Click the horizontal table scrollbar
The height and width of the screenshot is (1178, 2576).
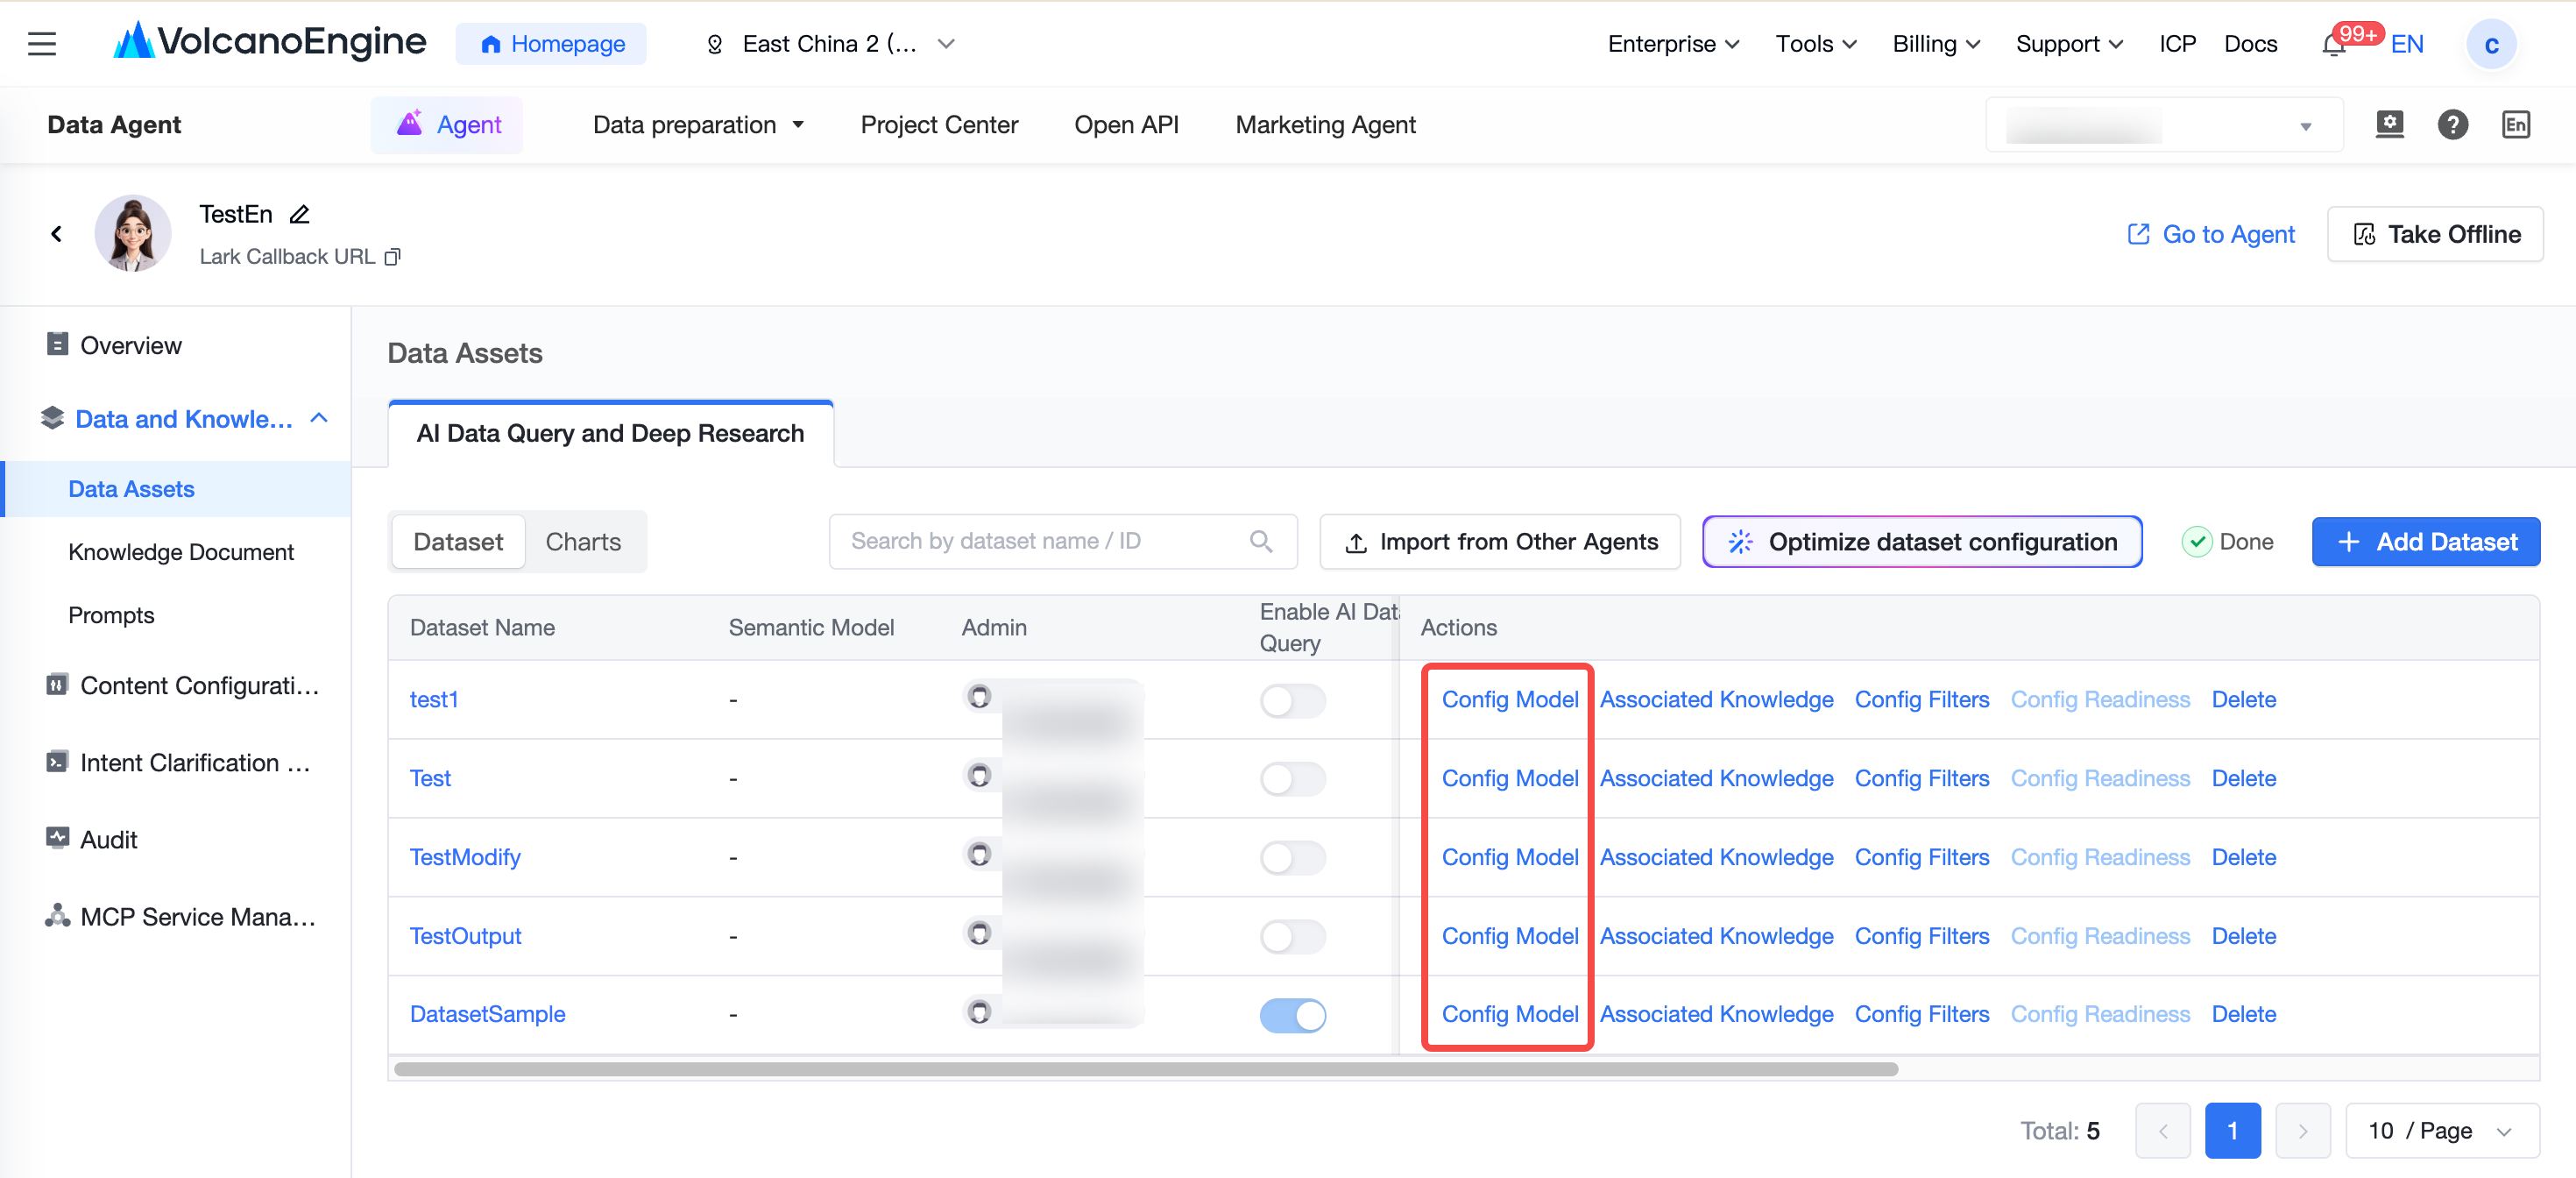coord(1146,1068)
